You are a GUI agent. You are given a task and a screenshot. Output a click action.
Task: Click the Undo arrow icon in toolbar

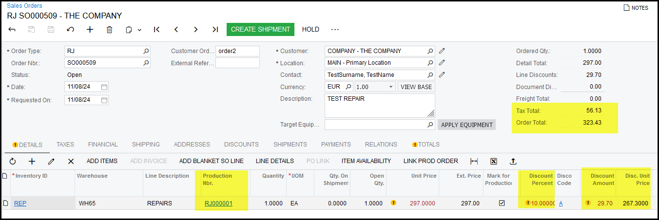pyautogui.click(x=71, y=30)
